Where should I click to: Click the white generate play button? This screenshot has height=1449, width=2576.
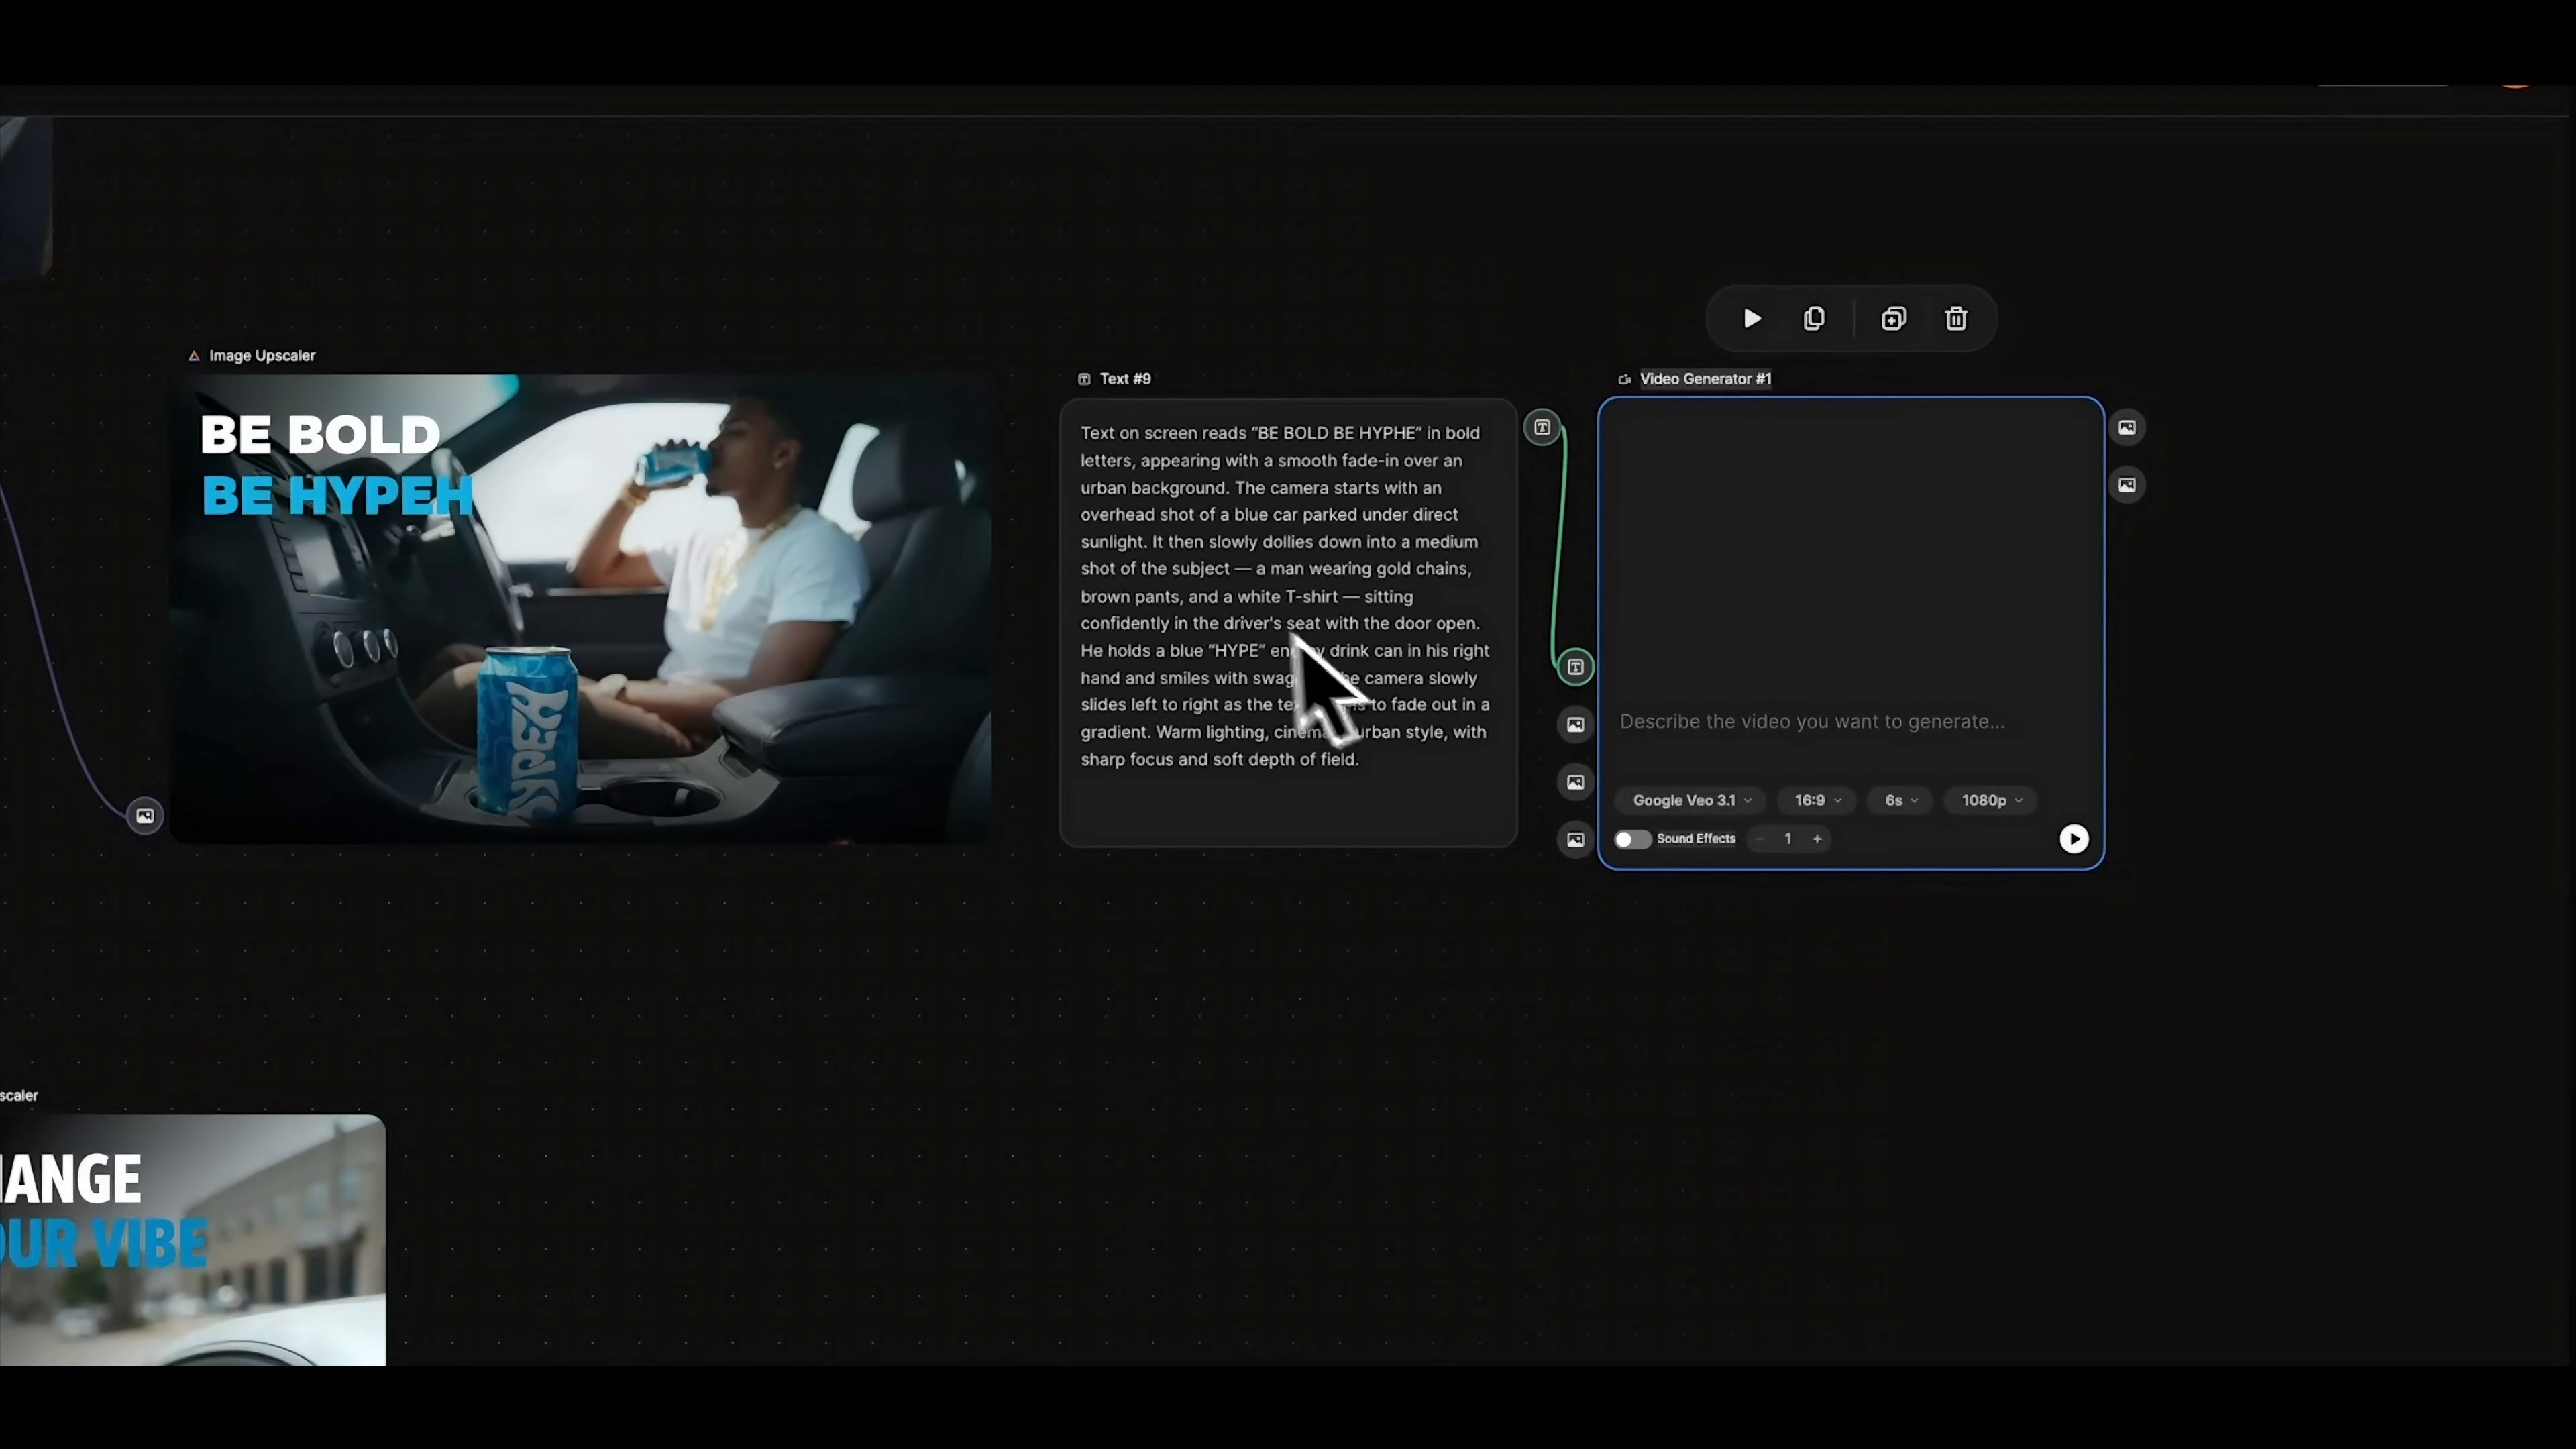coord(2074,839)
